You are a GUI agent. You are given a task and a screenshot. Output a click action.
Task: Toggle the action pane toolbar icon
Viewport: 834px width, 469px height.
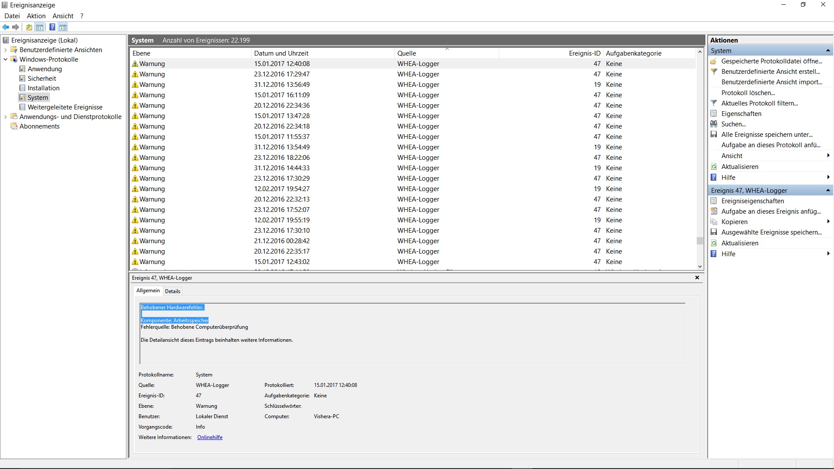tap(63, 27)
